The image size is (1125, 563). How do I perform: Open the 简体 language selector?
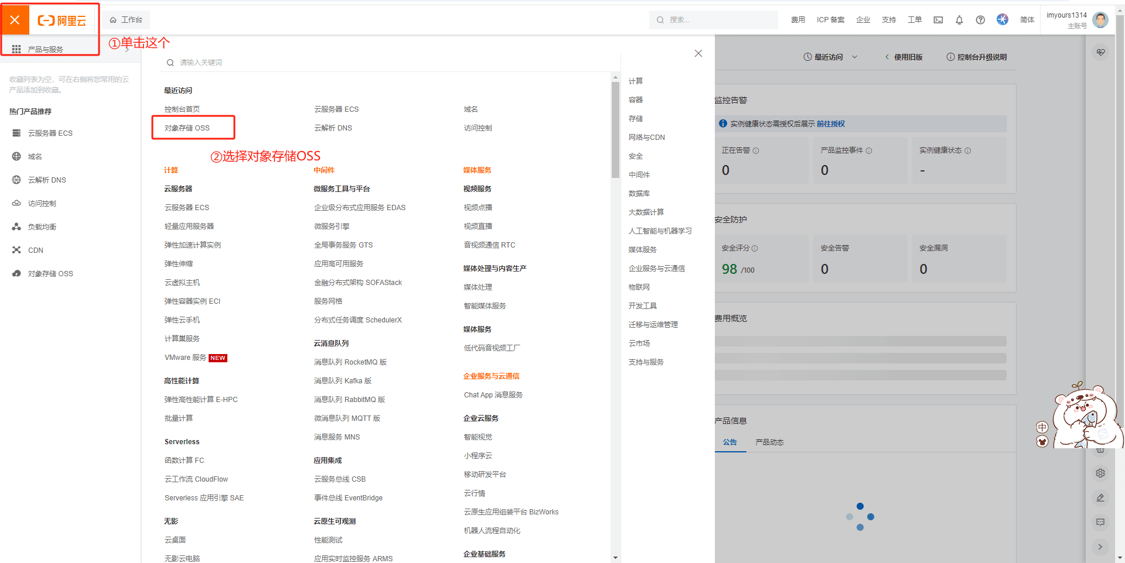click(x=1027, y=20)
